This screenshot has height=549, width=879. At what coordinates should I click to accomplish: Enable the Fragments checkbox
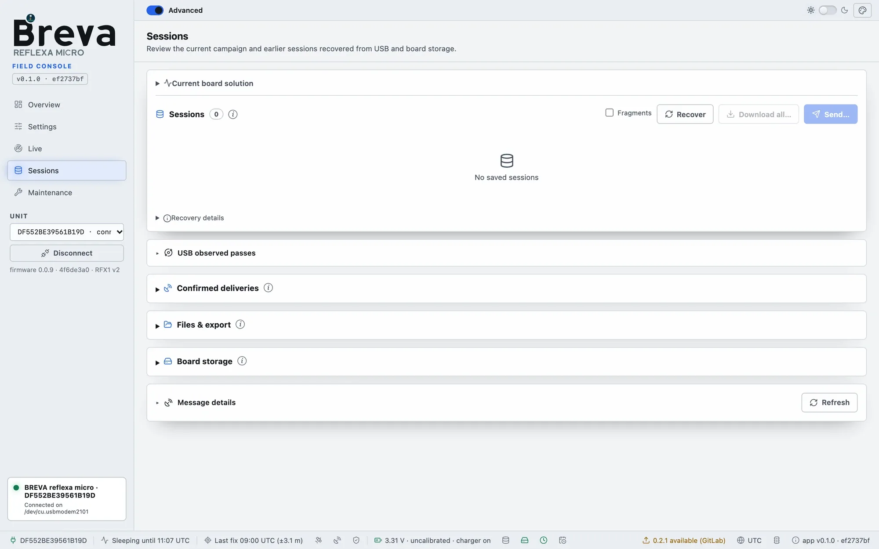(609, 113)
